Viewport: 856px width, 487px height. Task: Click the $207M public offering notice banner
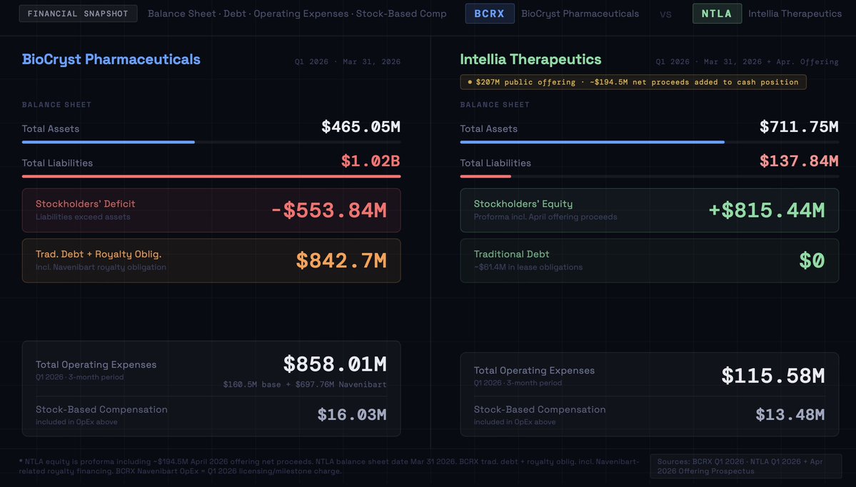coord(633,82)
